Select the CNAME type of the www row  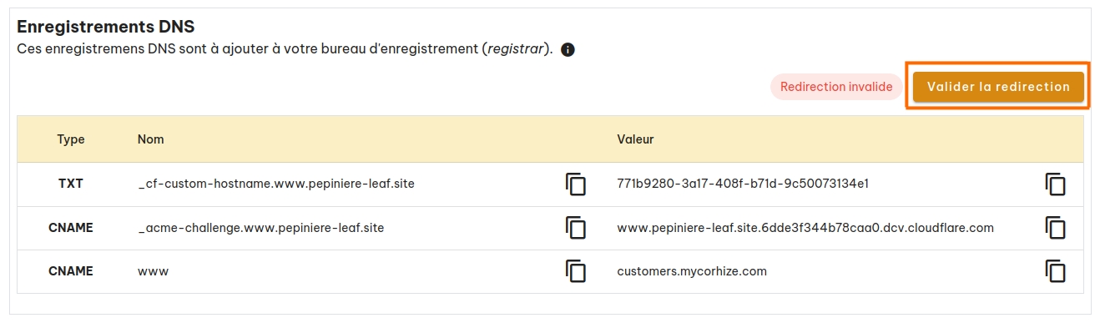coord(71,270)
